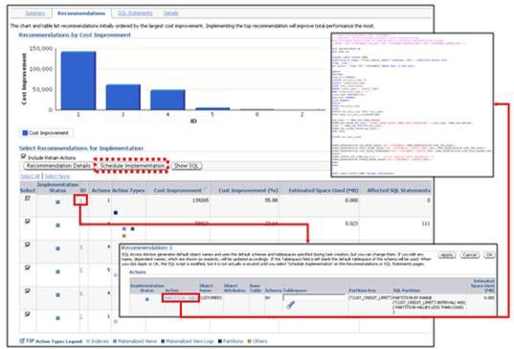Toggle the last row checkbox in the recommendations table

tap(28, 314)
